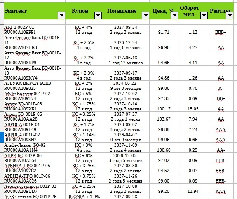Select the Эмитент header cell text
This screenshot has width=237, height=199.
click(15, 11)
